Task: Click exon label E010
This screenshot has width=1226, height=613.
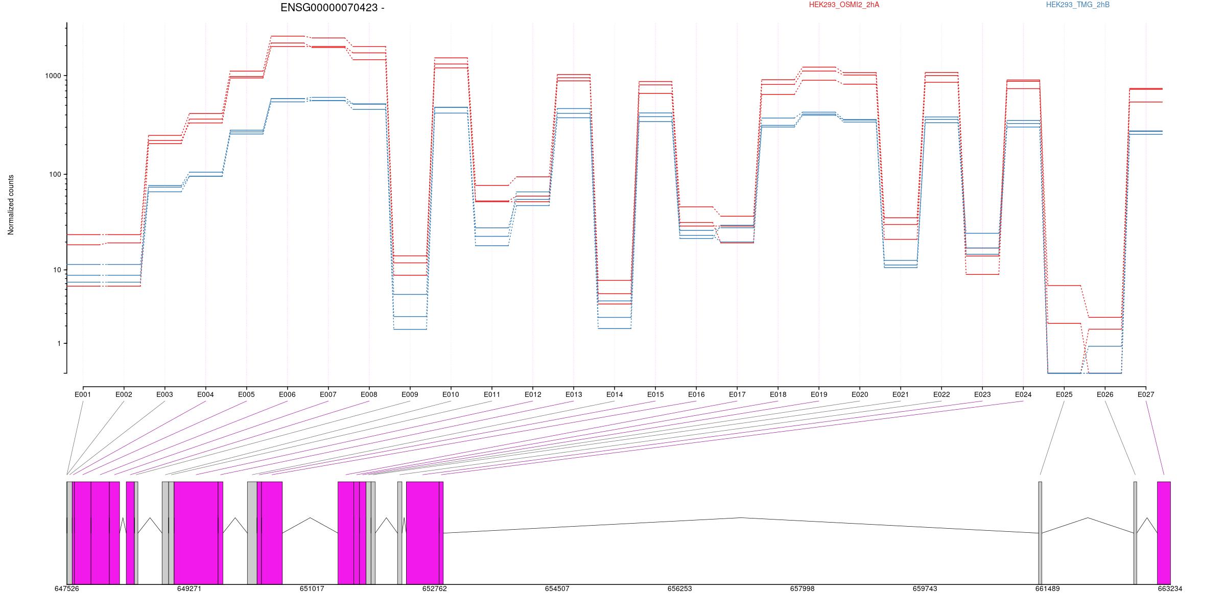Action: pyautogui.click(x=451, y=394)
